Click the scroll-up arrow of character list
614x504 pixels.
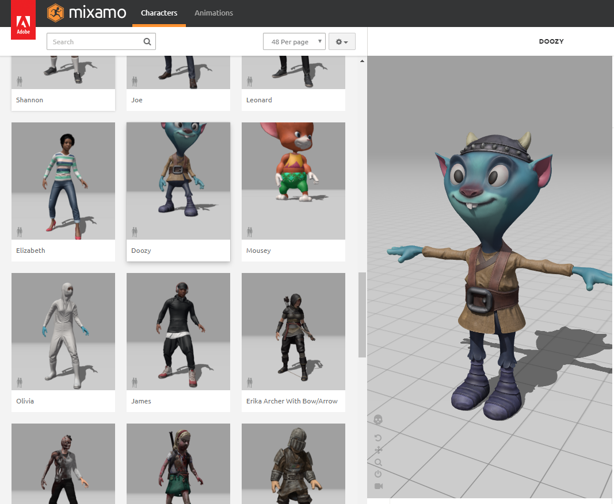click(362, 61)
